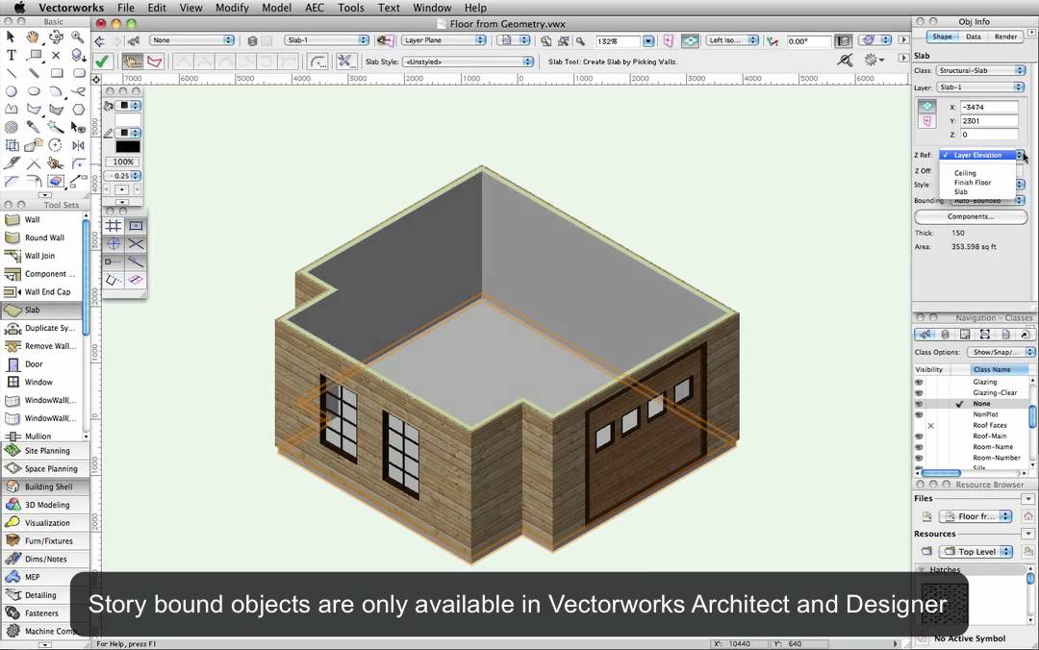Select the Pan hand tool
This screenshot has width=1039, height=650.
[33, 37]
